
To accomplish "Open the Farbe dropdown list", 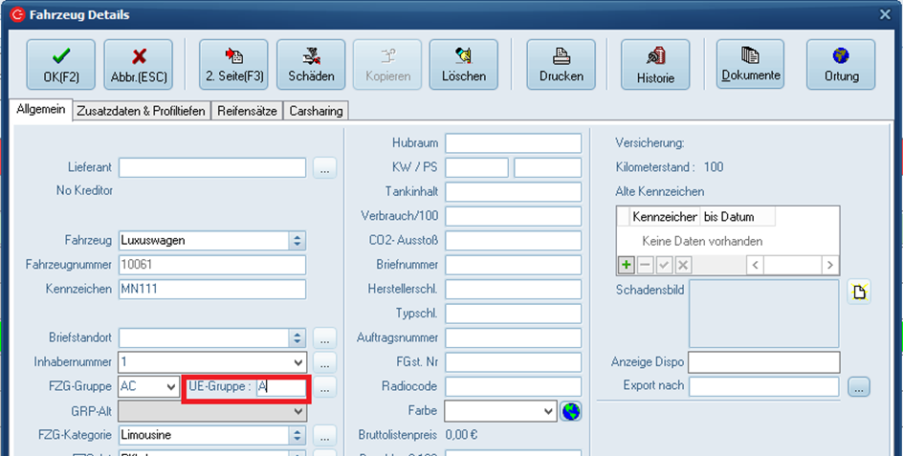I will (x=548, y=411).
